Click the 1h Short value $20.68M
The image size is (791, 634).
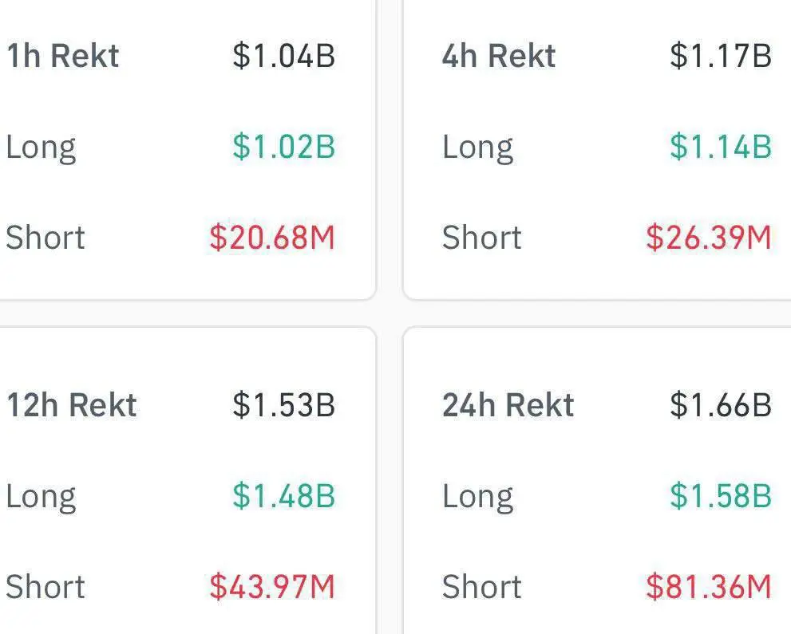tap(272, 238)
